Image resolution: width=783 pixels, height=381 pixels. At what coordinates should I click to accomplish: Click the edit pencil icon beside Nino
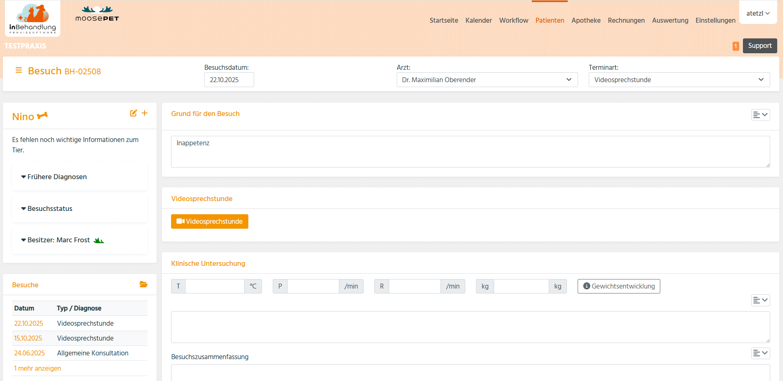[133, 113]
